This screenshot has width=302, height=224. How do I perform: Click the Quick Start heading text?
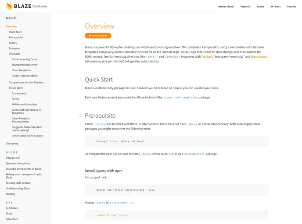[99, 80]
